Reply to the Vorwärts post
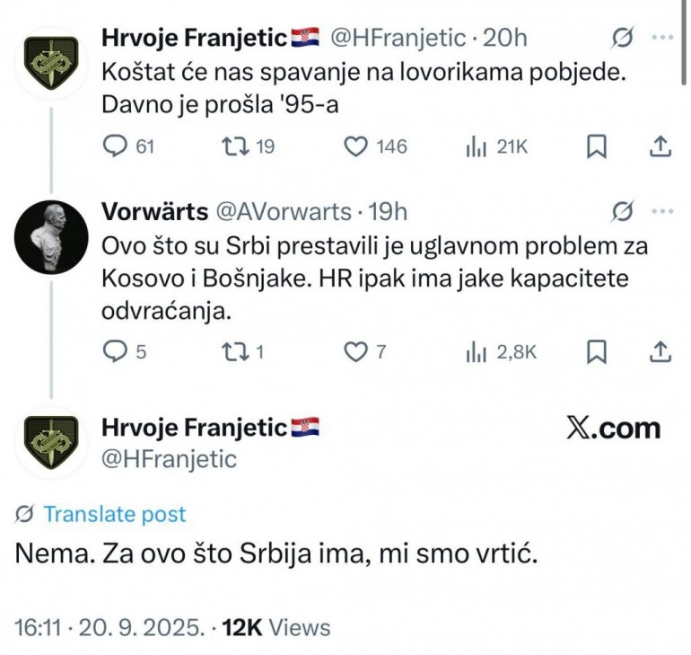This screenshot has width=691, height=655. [115, 352]
